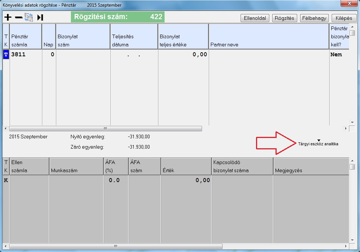Click the upper grid horizontal scrollbar thumb
The width and height of the screenshot is (360, 252).
tap(105, 129)
